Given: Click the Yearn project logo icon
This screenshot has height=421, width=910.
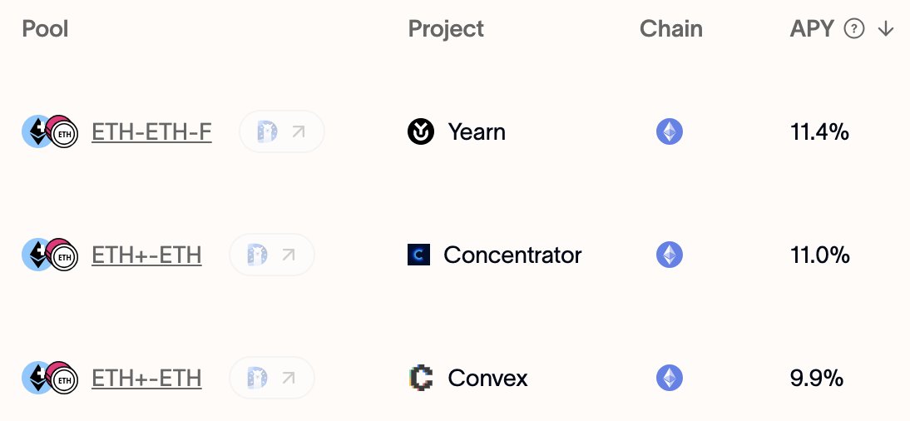Looking at the screenshot, I should [x=421, y=131].
